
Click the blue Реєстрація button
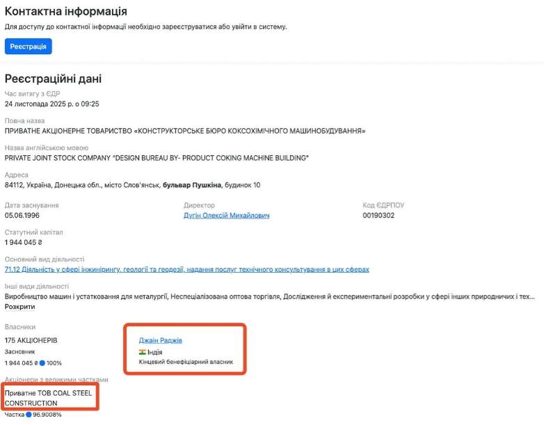click(x=28, y=47)
